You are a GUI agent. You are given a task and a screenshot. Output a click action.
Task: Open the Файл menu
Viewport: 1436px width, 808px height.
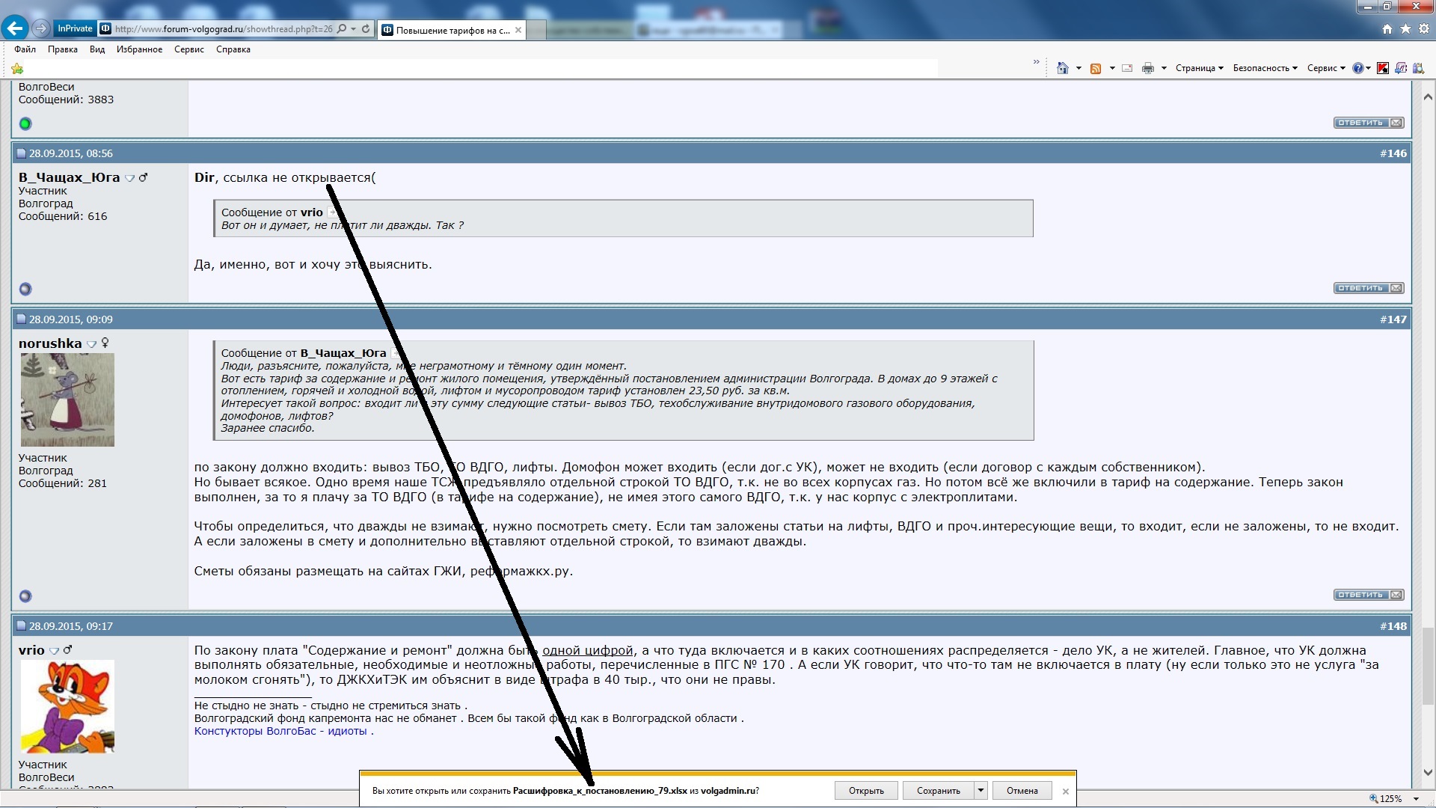click(x=25, y=49)
